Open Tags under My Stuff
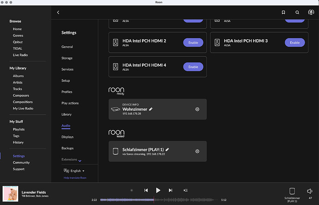Screen dimensions: 319x205 (16, 136)
